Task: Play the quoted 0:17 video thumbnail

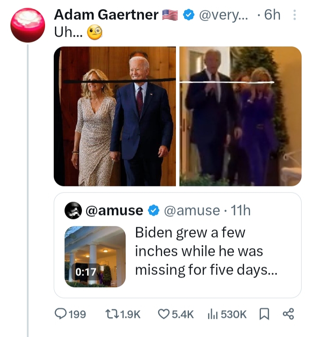Action: tap(95, 256)
